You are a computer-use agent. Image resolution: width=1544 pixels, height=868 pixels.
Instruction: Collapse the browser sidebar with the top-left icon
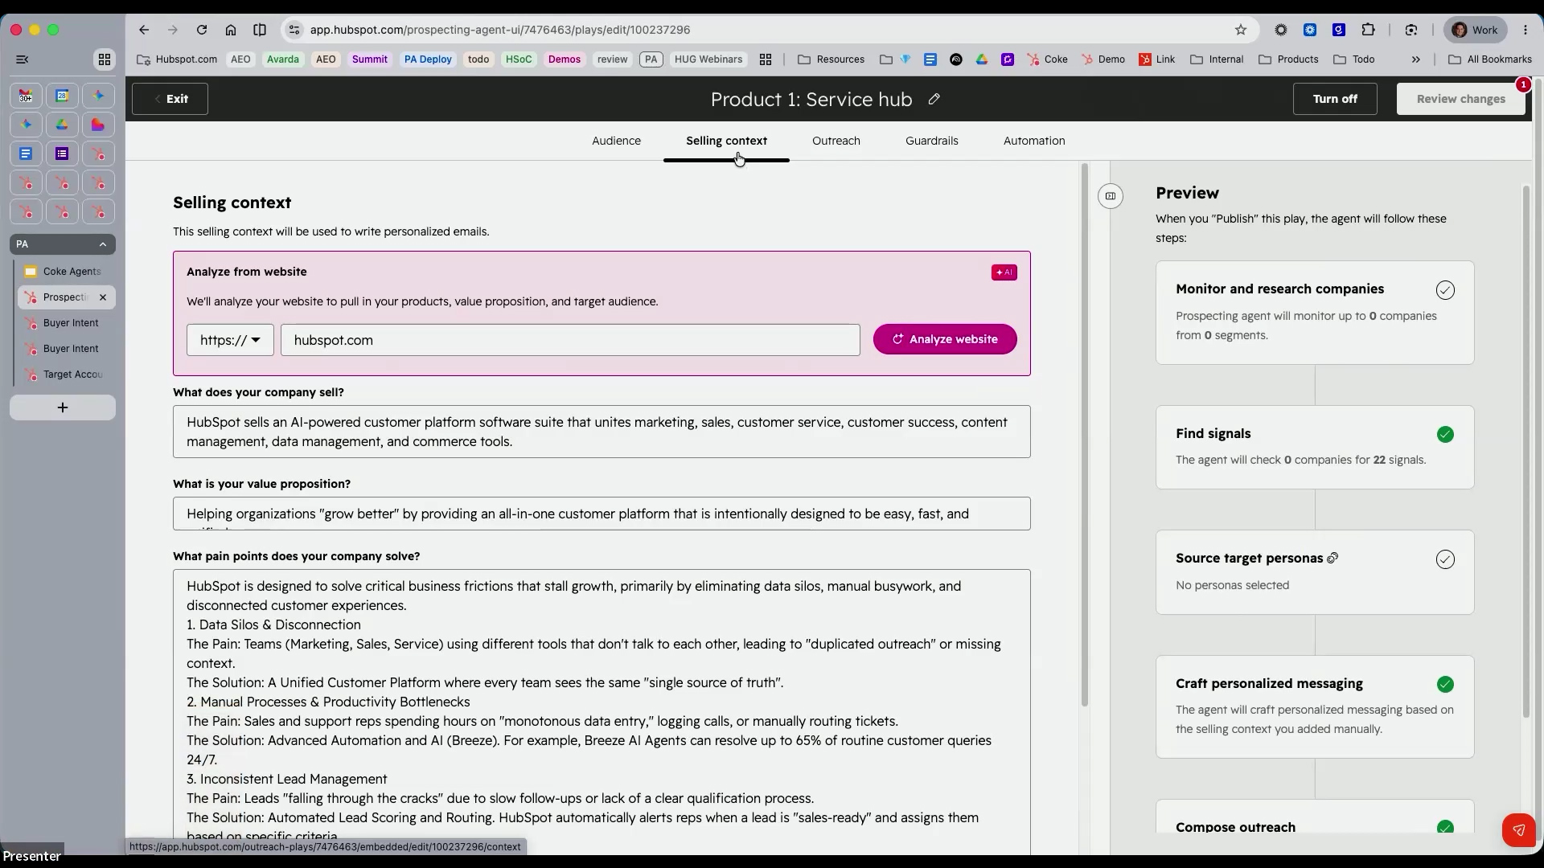[x=23, y=59]
